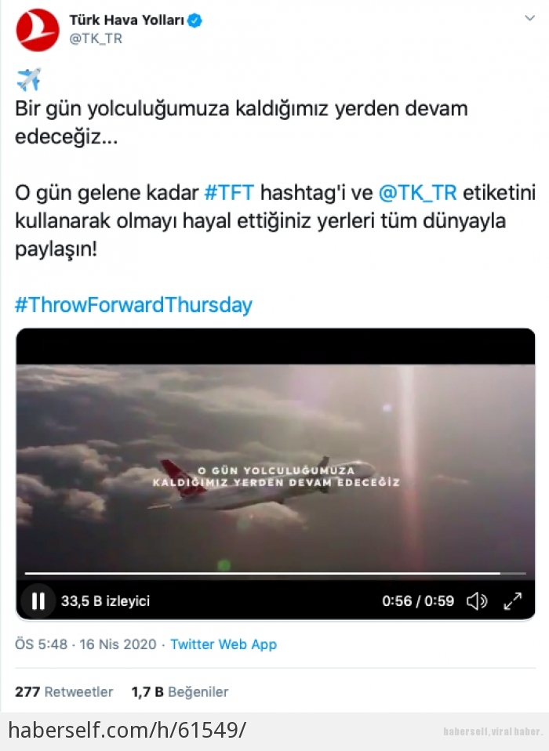Open the Twitter Web App source link
Image resolution: width=549 pixels, height=751 pixels.
(x=224, y=644)
